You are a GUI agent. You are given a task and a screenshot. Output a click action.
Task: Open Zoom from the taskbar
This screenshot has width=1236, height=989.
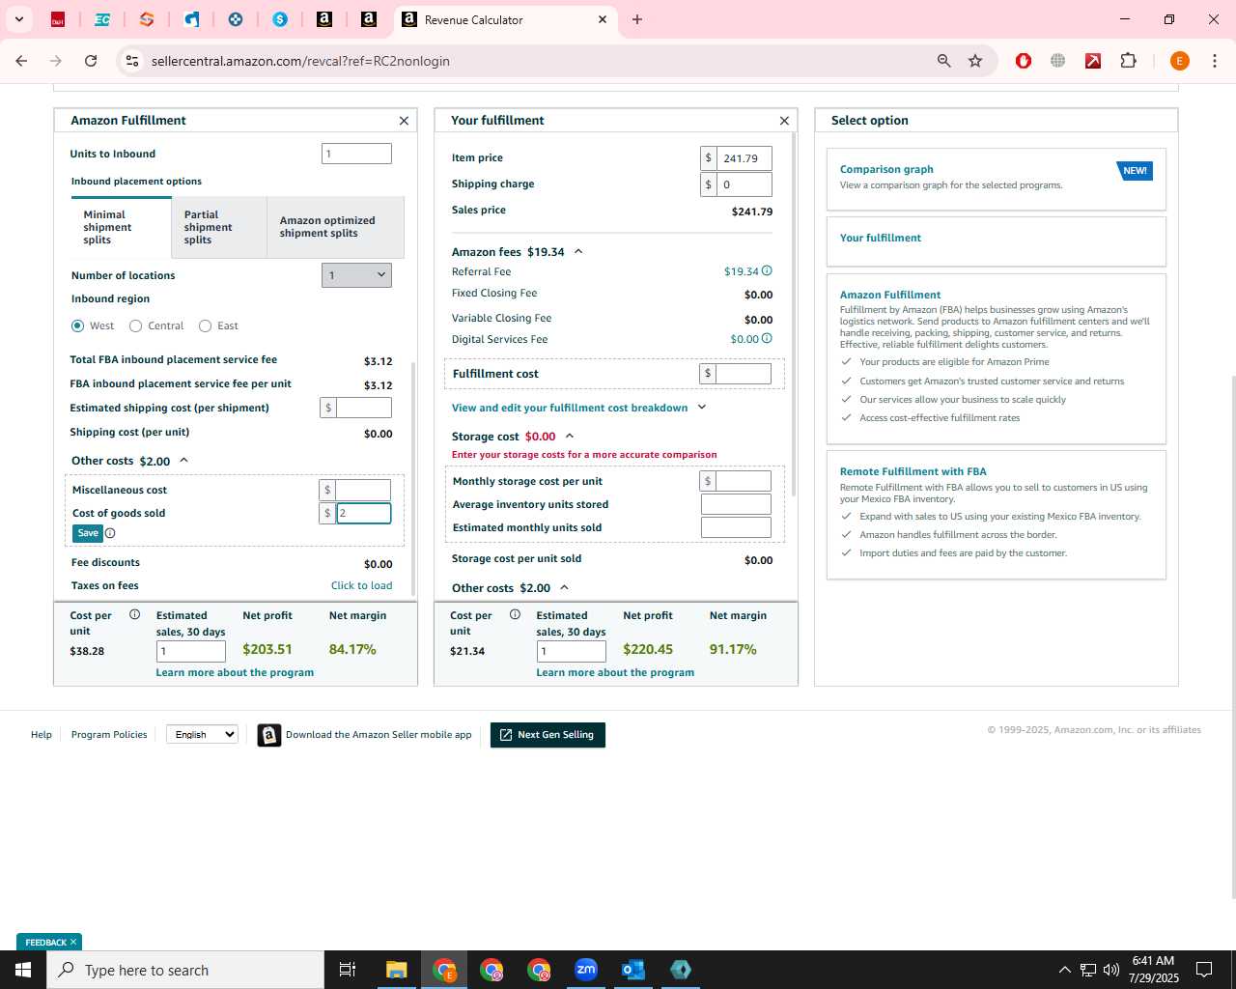click(586, 970)
